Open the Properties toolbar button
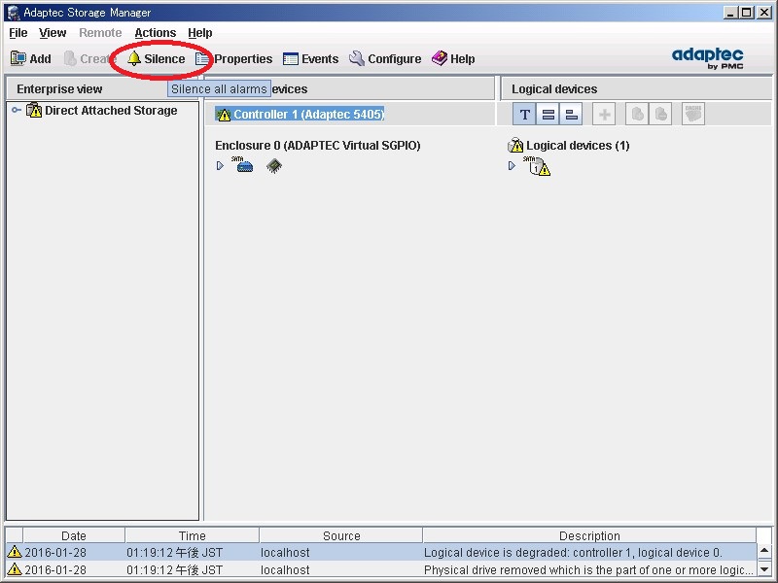 pyautogui.click(x=234, y=59)
